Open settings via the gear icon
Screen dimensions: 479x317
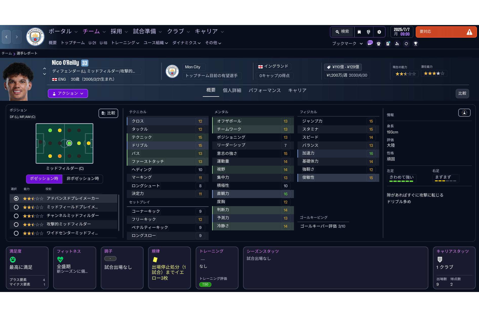pyautogui.click(x=379, y=32)
